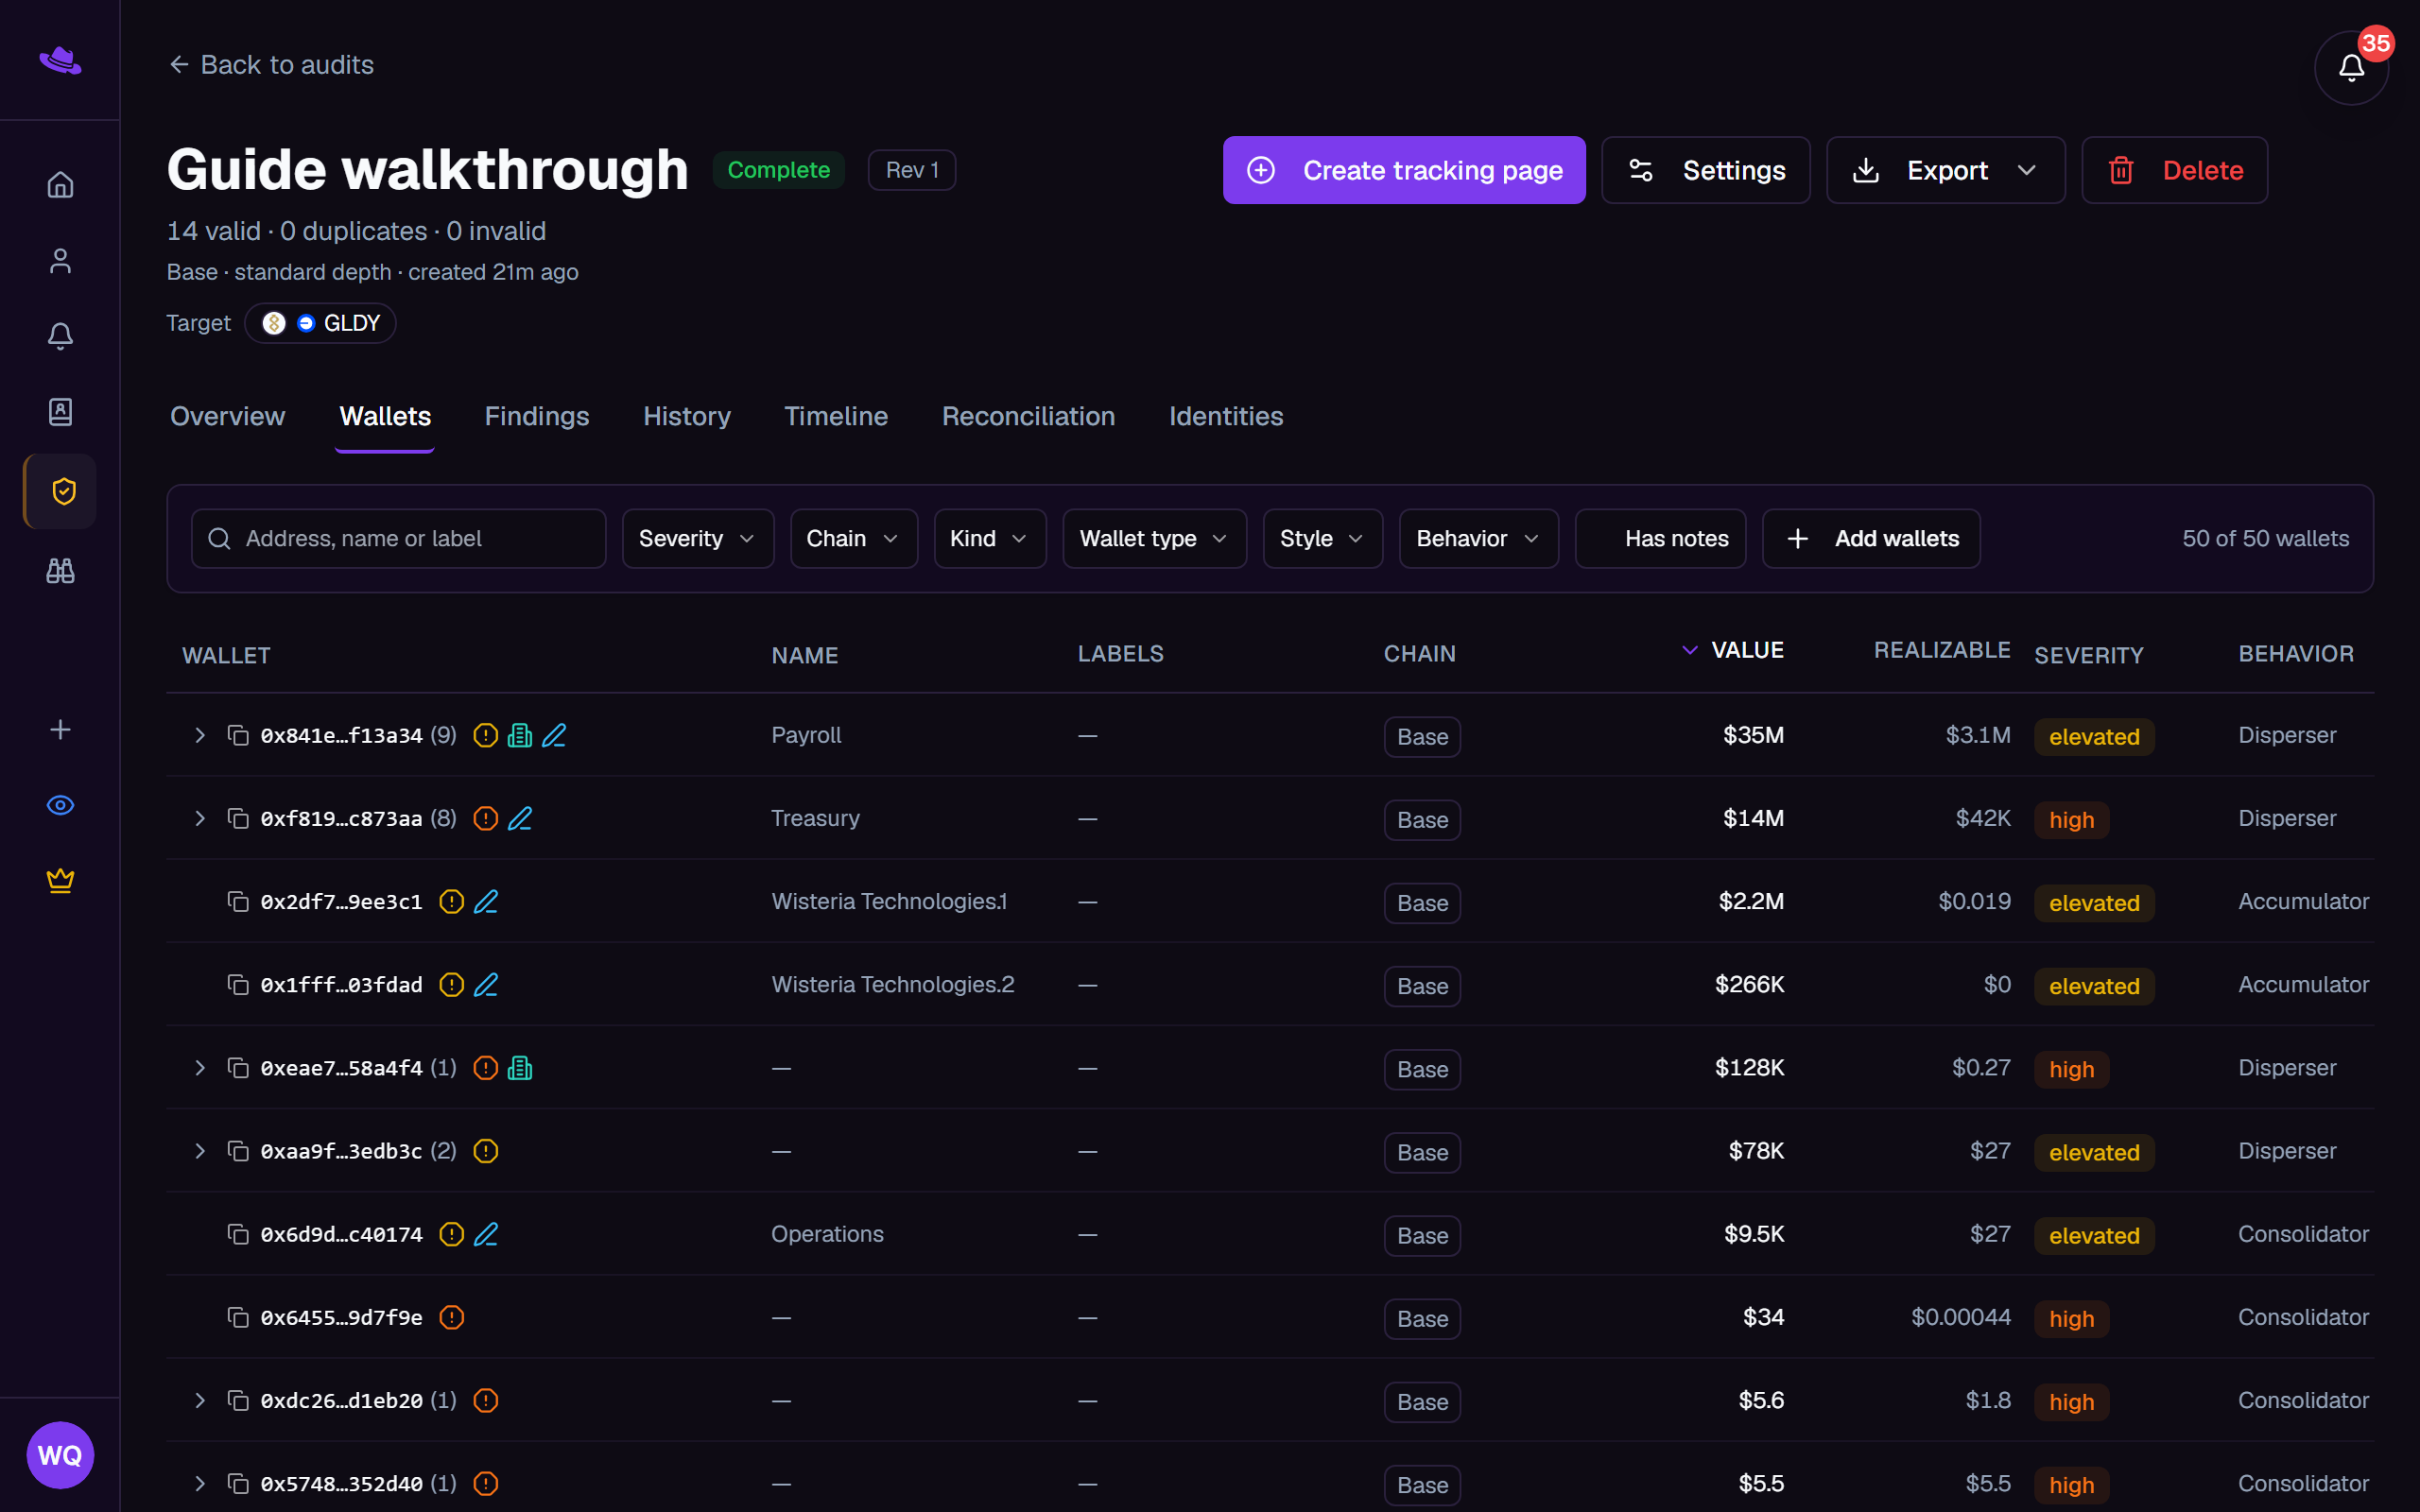
Task: Copy address 0x841e…f13a34
Action: (238, 735)
